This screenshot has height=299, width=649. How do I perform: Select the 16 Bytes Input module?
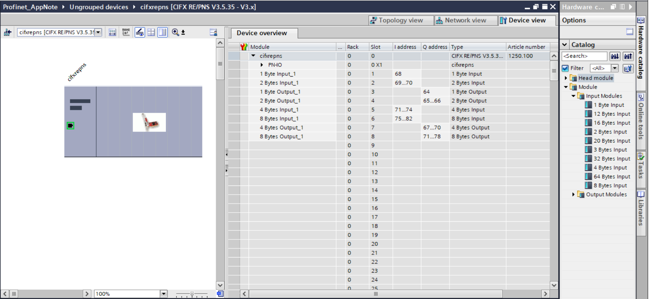click(x=612, y=123)
